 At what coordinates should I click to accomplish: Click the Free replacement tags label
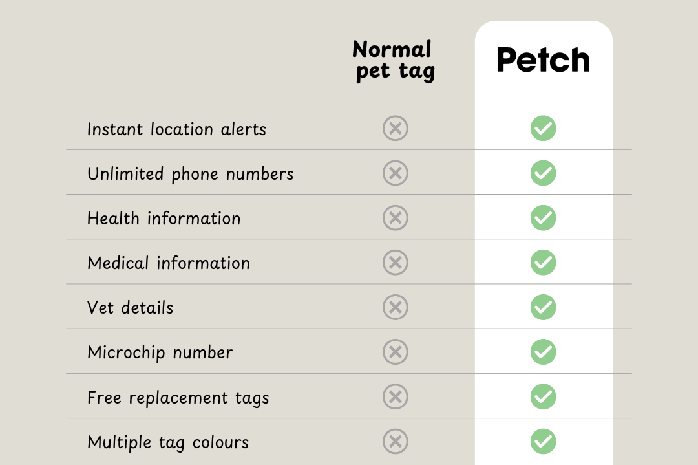click(178, 397)
